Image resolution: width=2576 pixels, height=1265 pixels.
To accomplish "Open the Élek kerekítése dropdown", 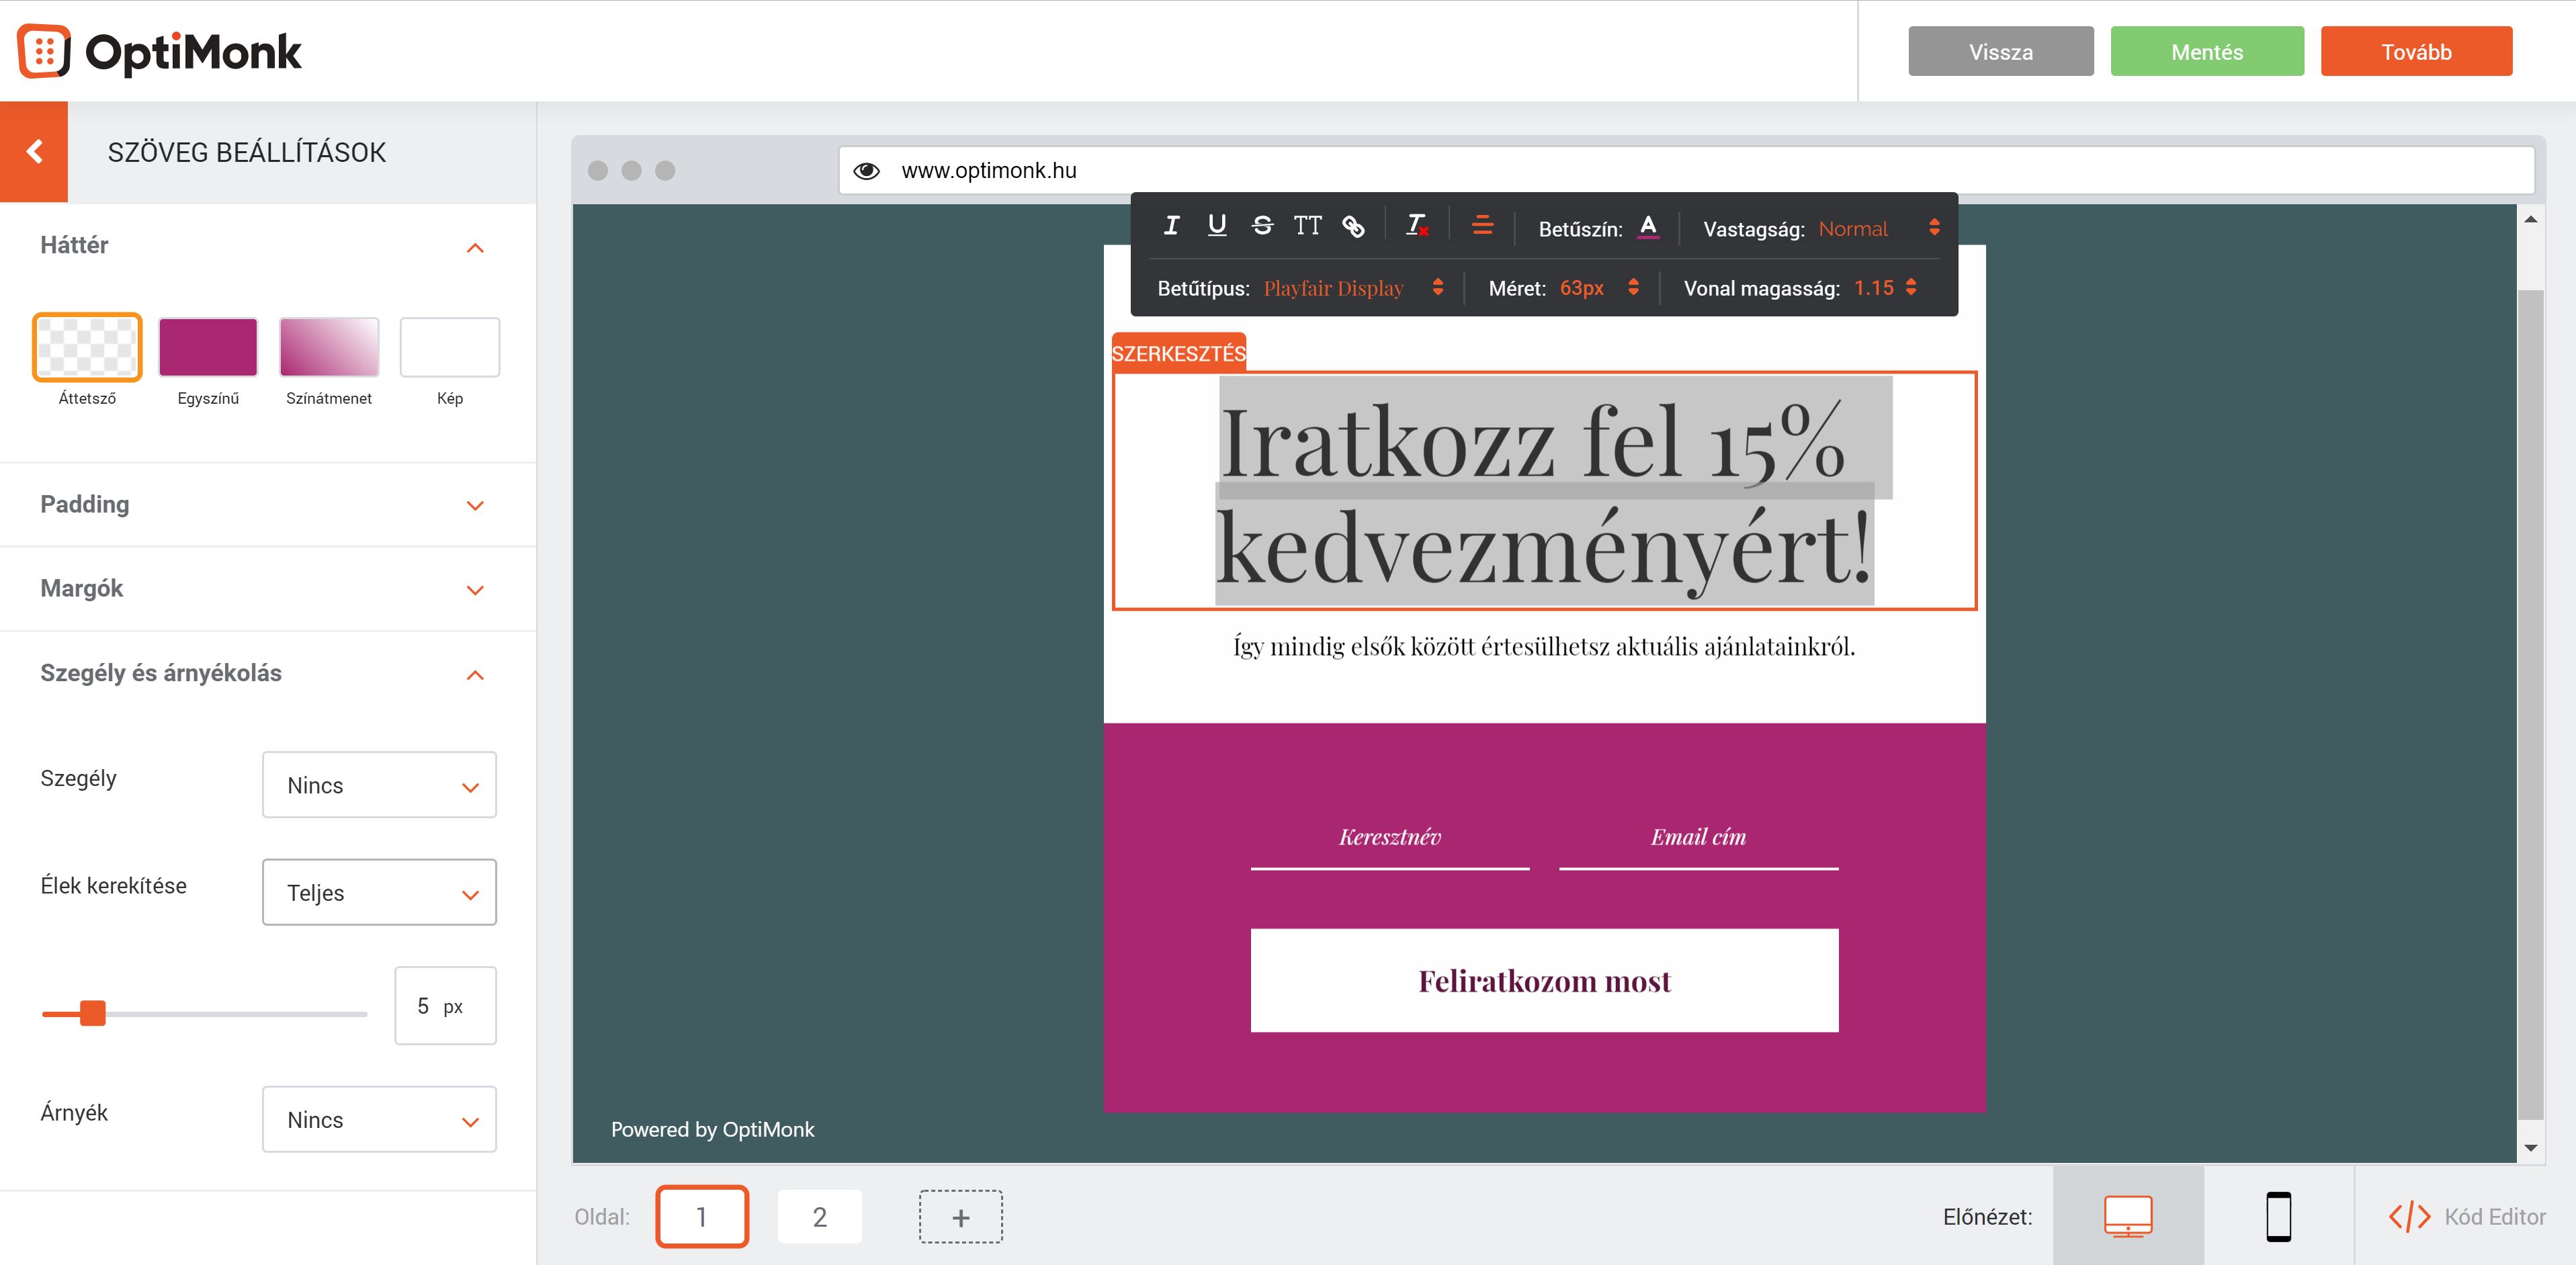I will pyautogui.click(x=379, y=892).
